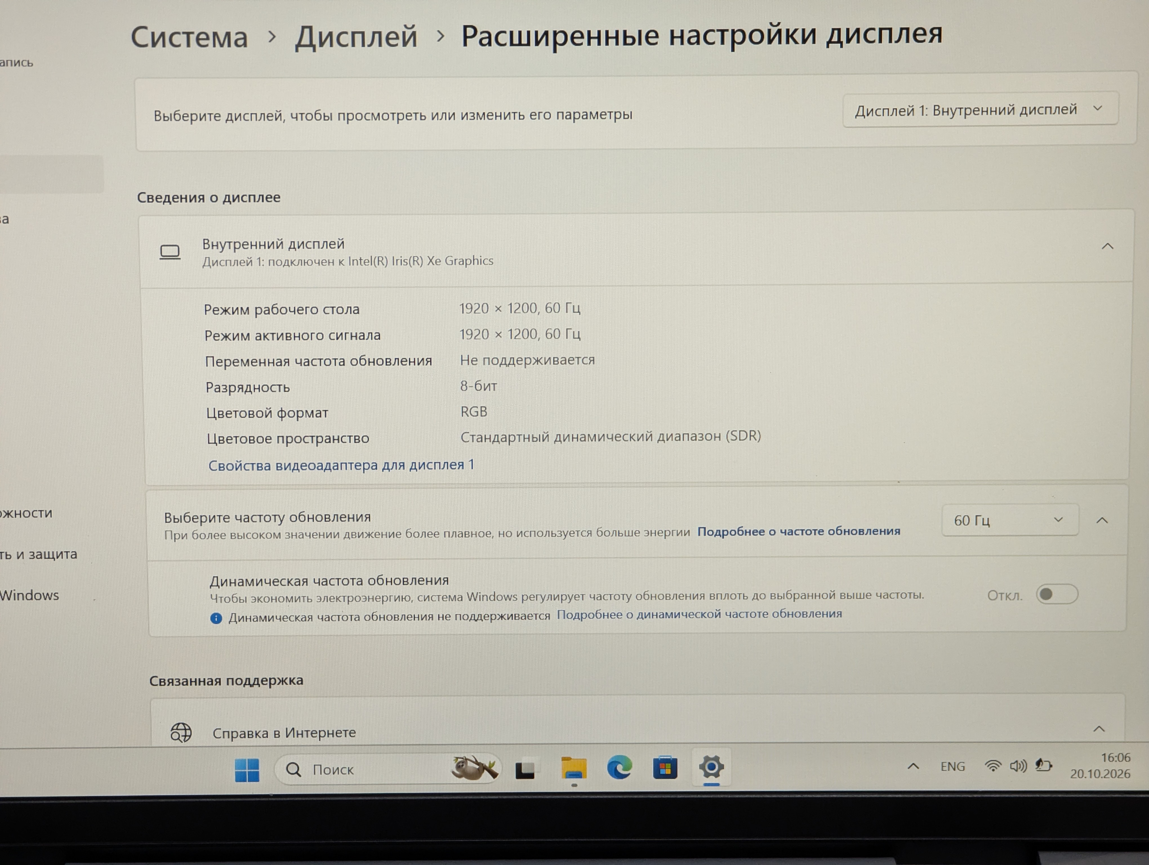Open Подробнее о частоте обновления link
This screenshot has width=1149, height=865.
pos(798,531)
